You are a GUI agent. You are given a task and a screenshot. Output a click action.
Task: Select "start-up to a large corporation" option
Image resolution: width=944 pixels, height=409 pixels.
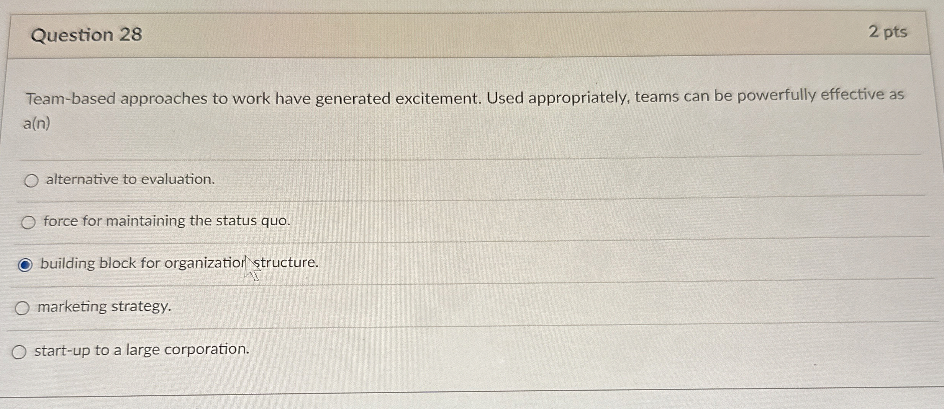(x=20, y=350)
